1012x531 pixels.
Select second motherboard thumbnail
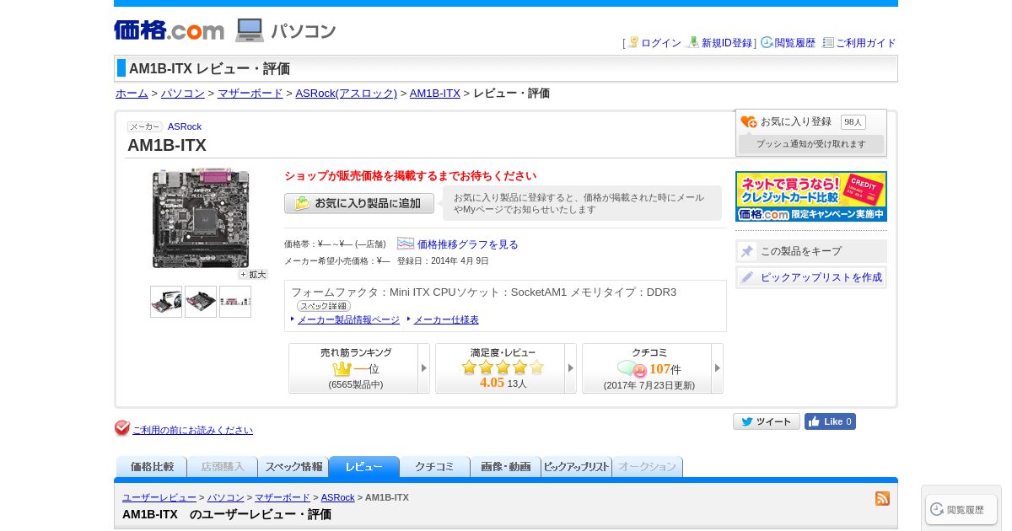(x=201, y=302)
